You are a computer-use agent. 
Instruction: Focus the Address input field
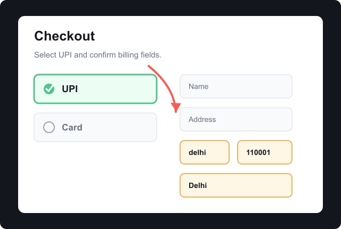236,119
